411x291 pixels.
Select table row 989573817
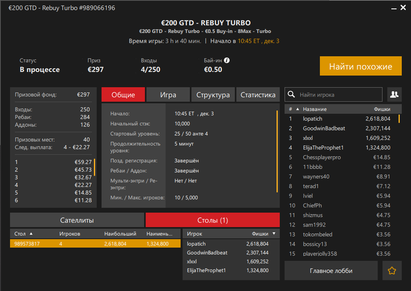95,243
